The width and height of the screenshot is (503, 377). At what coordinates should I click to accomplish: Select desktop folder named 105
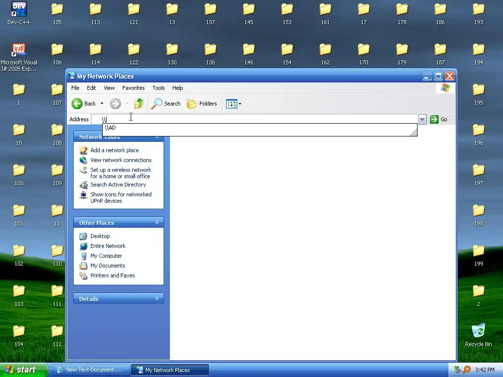coord(57,14)
